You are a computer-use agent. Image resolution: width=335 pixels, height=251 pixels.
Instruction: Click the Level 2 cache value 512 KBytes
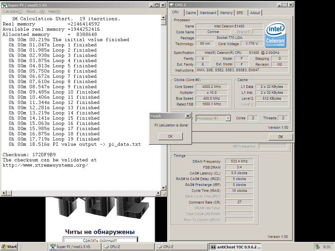click(272, 98)
